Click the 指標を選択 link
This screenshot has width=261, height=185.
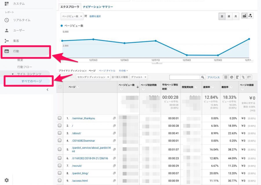(x=95, y=16)
